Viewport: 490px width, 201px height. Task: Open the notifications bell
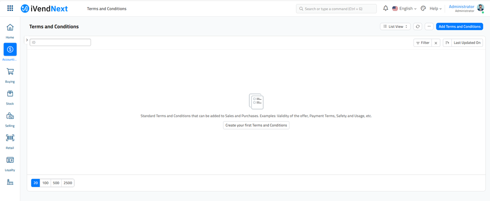pos(386,9)
